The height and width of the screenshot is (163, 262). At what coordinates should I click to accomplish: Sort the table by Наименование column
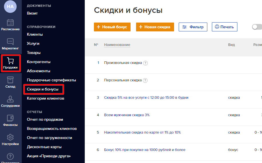(117, 45)
